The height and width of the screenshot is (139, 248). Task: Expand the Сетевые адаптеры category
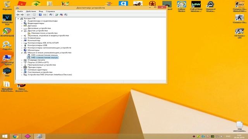click(x=22, y=69)
